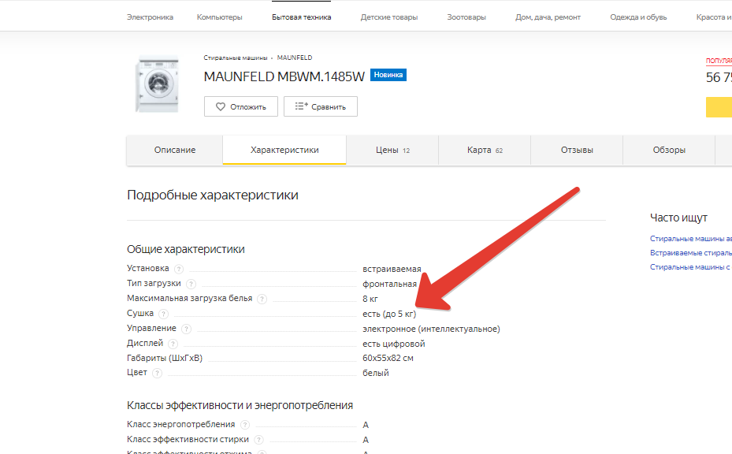
Task: Select the value фронтальная
Action: pos(389,284)
